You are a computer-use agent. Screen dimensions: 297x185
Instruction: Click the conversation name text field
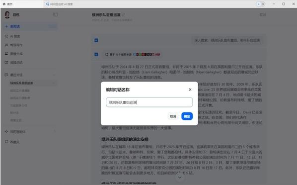(x=149, y=102)
